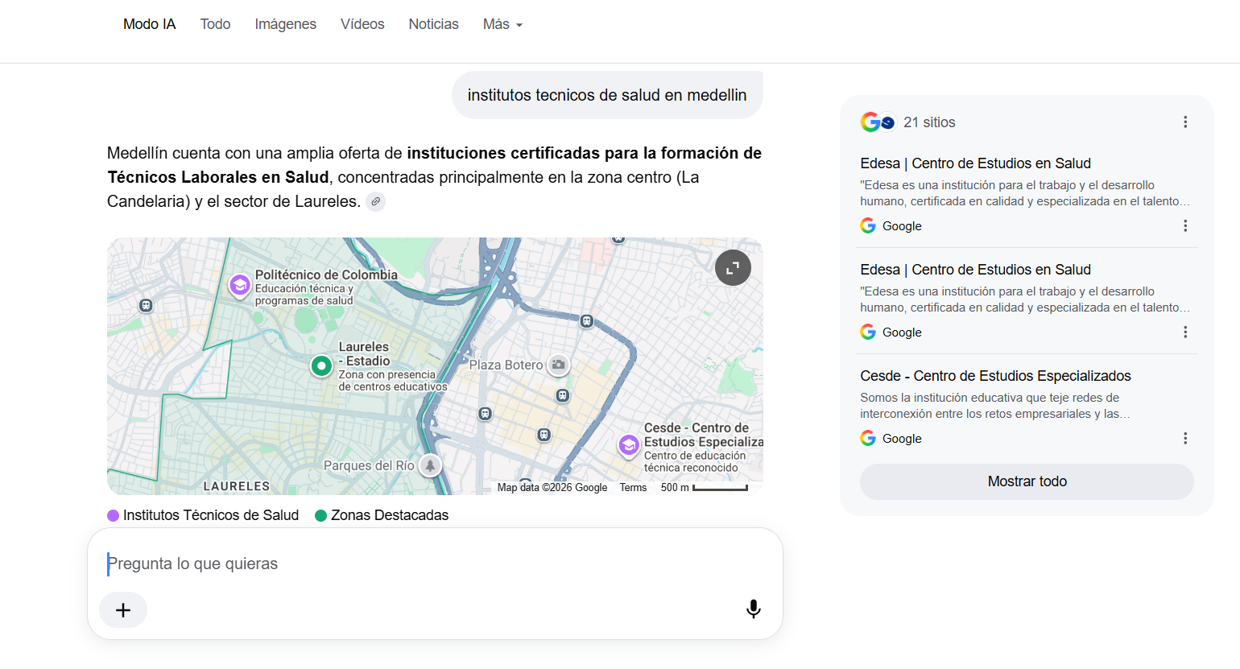This screenshot has width=1240, height=669.
Task: Open Cesde Centro de Estudios Especializados link
Action: [995, 376]
